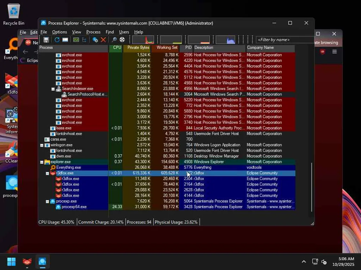Collapse the winlogon.exe tree node
The height and width of the screenshot is (270, 361).
(x=42, y=145)
